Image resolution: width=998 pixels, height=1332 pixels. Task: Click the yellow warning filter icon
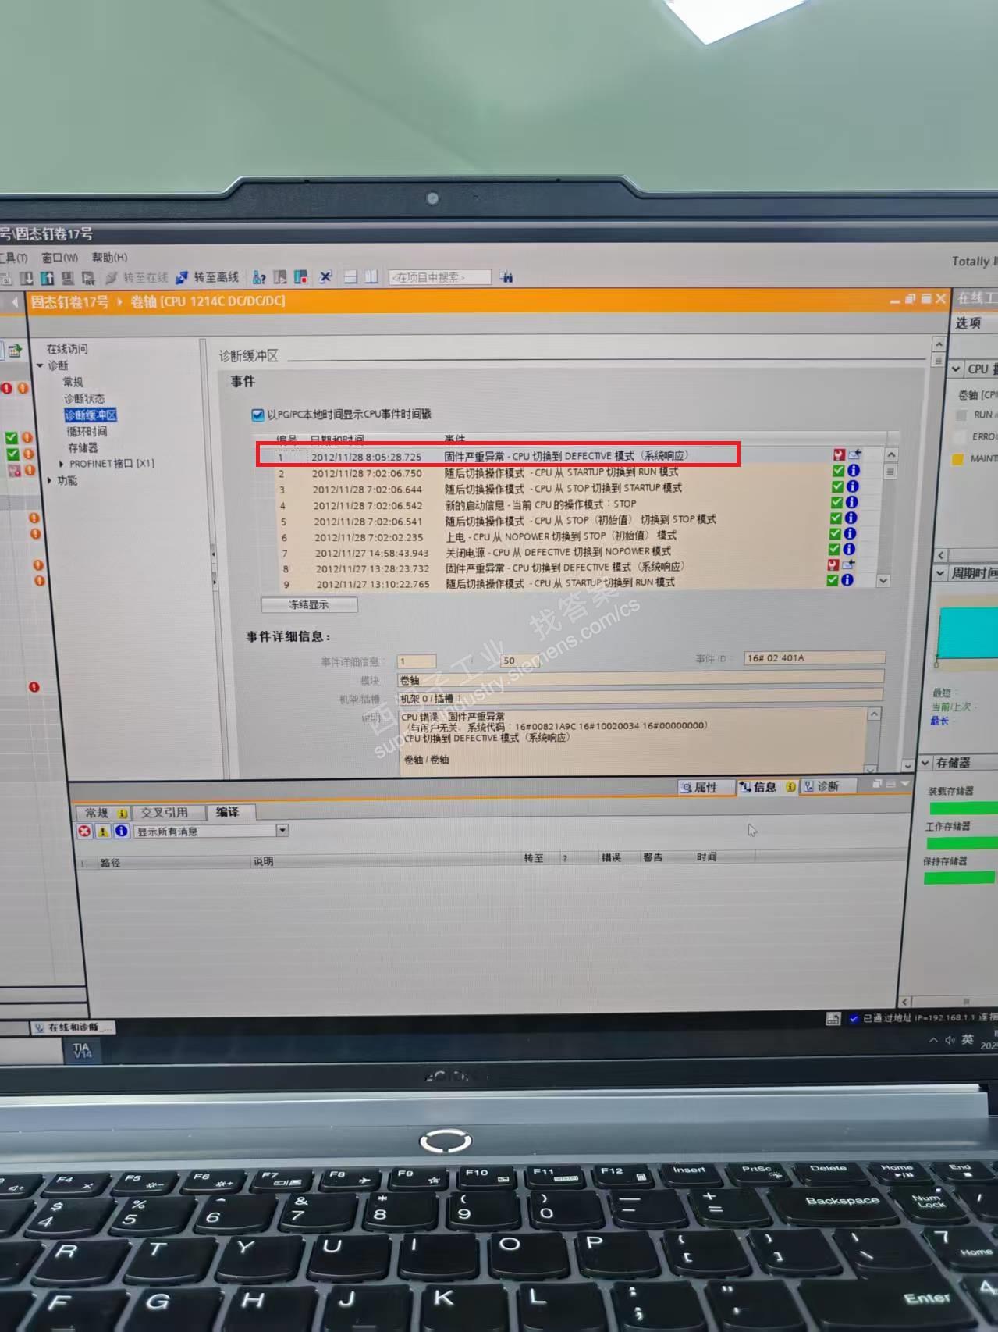coord(103,832)
